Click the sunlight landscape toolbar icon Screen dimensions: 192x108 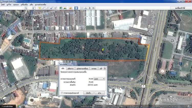click(x=65, y=8)
